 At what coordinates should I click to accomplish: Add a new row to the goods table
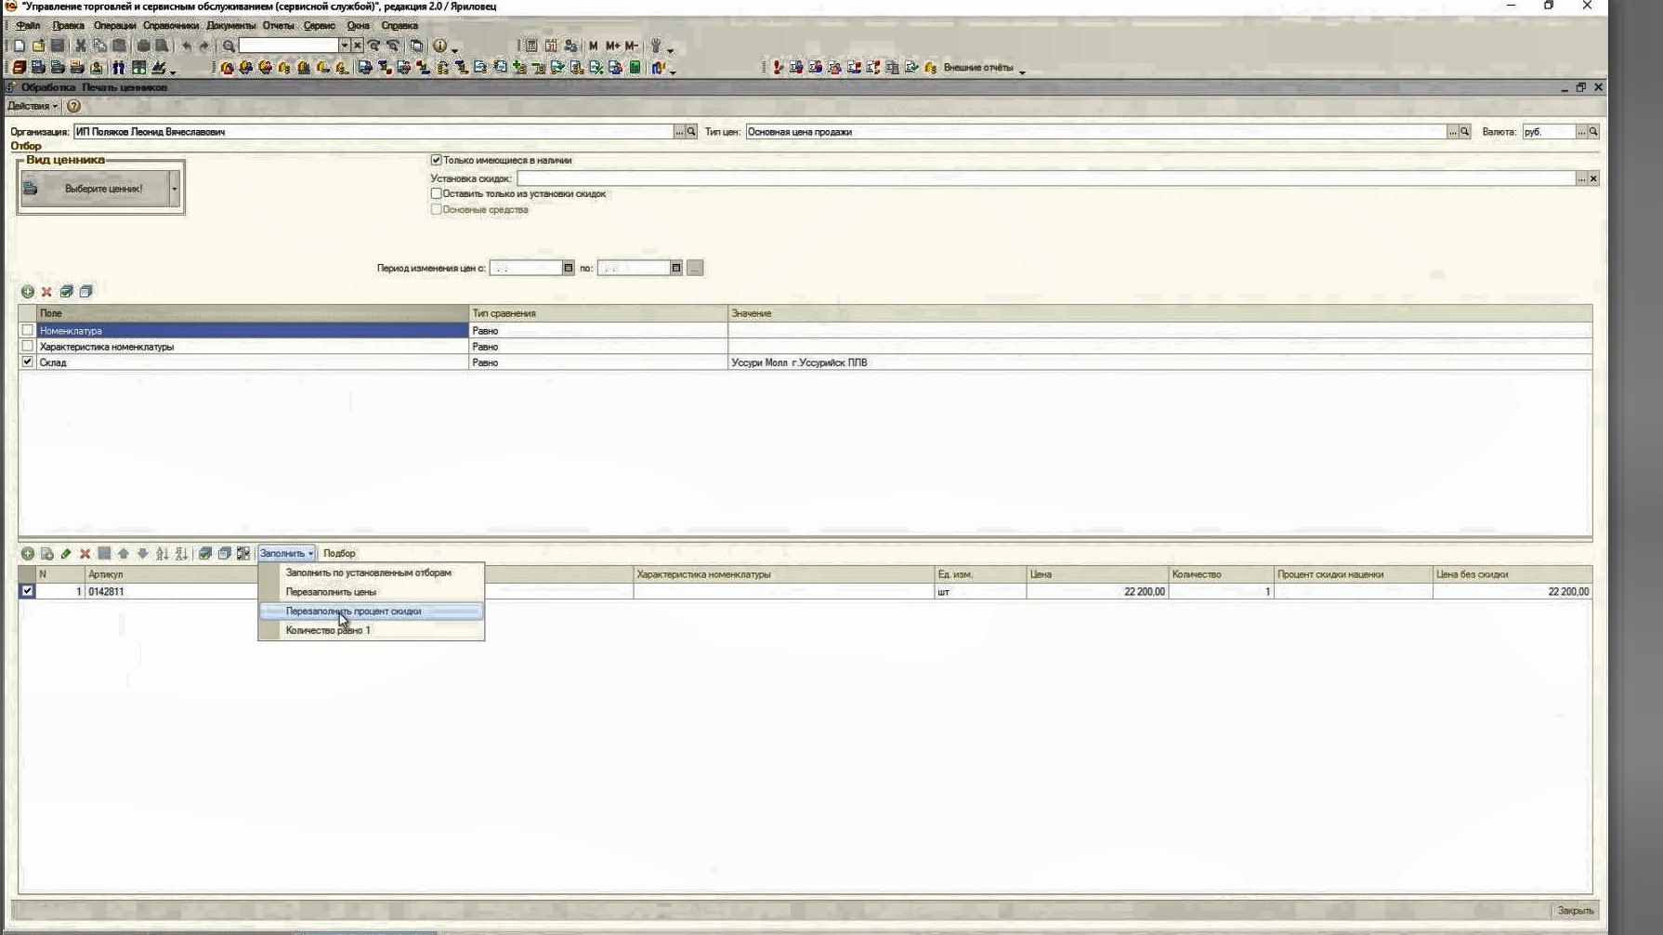pos(28,554)
